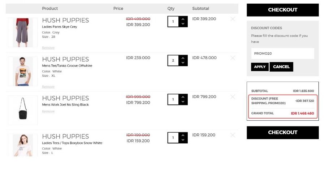Increase quantity of Joel Ns Sling Black
This screenshot has width=325, height=169.
183,97
